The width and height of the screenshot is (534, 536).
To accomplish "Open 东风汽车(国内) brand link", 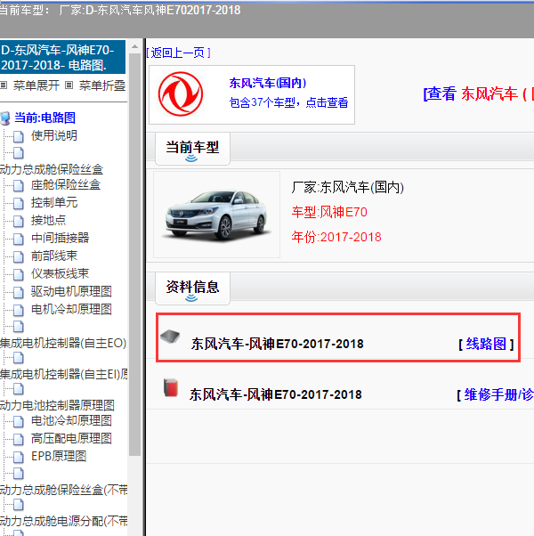I will click(x=268, y=83).
